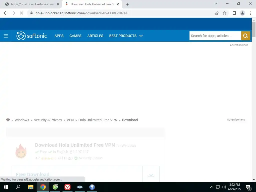Go to home via breadcrumb house icon
The height and width of the screenshot is (192, 256).
(8, 120)
